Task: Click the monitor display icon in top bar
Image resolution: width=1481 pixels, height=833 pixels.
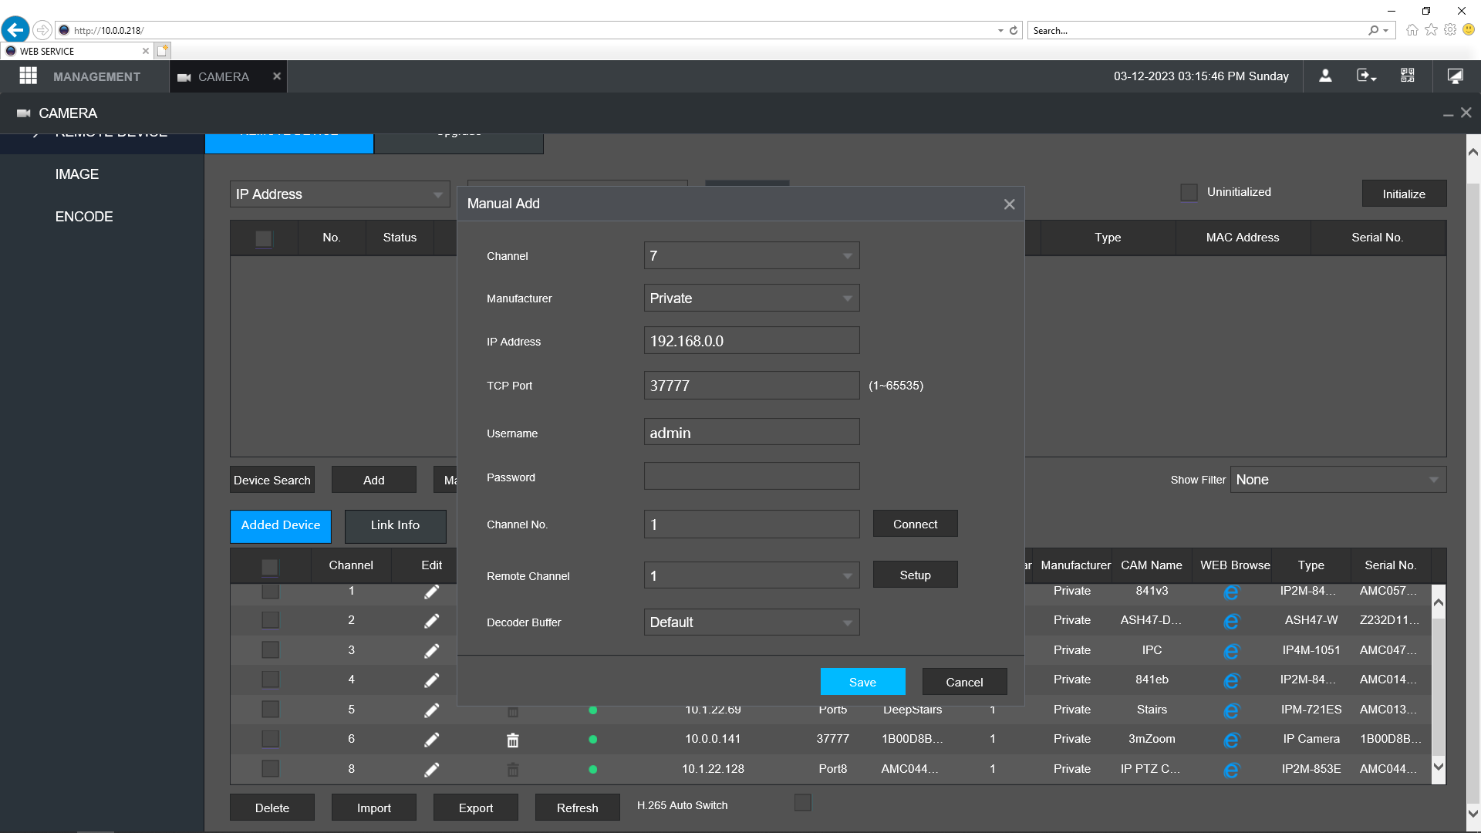Action: (x=1456, y=76)
